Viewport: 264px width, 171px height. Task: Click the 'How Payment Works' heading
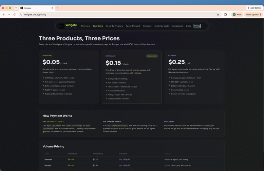pos(57,116)
